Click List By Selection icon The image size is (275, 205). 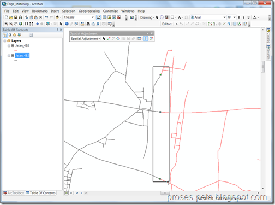tap(19, 35)
